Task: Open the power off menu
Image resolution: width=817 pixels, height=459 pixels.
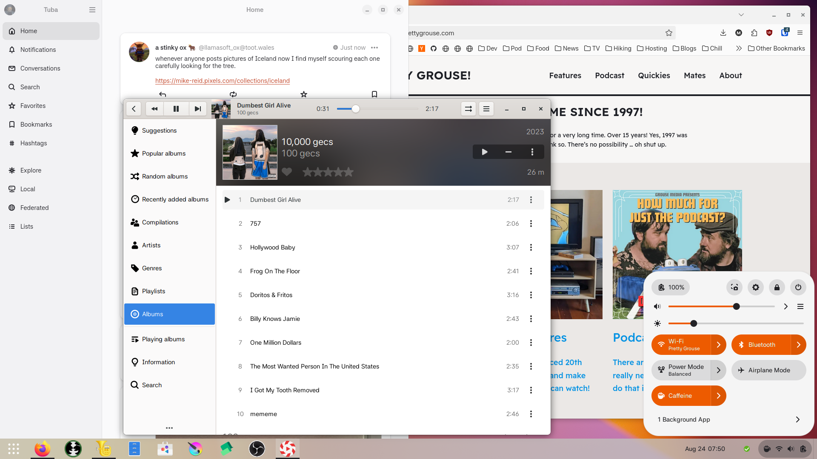Action: tap(798, 287)
